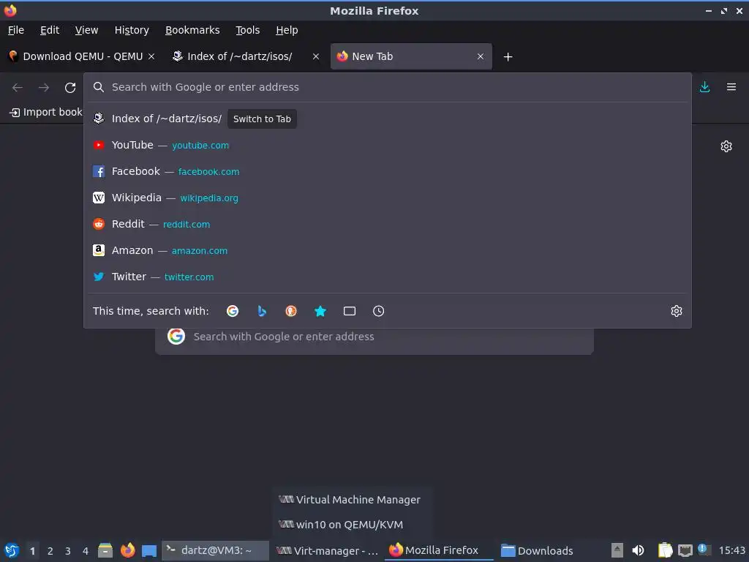Click magnifier icon in address bar
The height and width of the screenshot is (562, 749).
point(99,87)
